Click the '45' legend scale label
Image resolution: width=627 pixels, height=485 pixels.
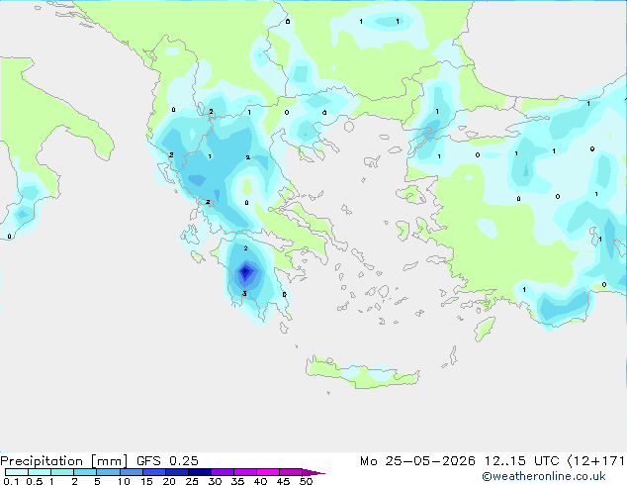point(283,481)
